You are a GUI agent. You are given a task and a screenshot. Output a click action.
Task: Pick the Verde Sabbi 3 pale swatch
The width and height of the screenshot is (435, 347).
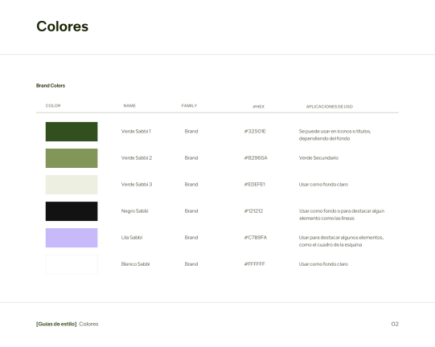coord(72,185)
